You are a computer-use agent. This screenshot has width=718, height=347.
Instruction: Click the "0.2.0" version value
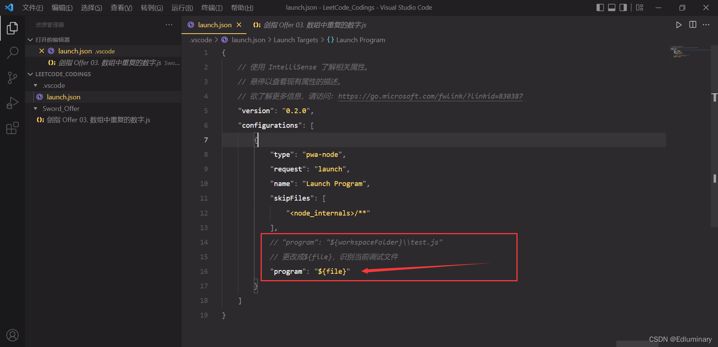[296, 111]
